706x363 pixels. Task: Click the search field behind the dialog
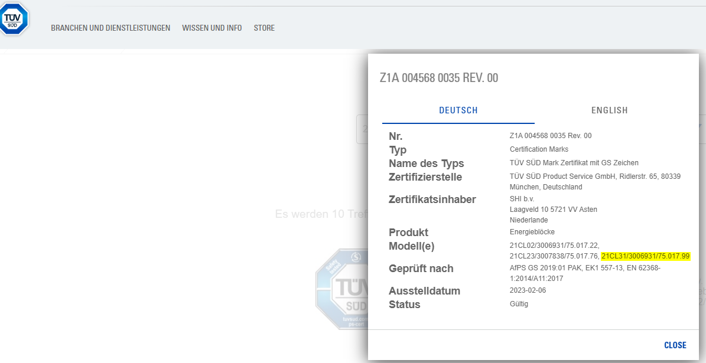362,129
